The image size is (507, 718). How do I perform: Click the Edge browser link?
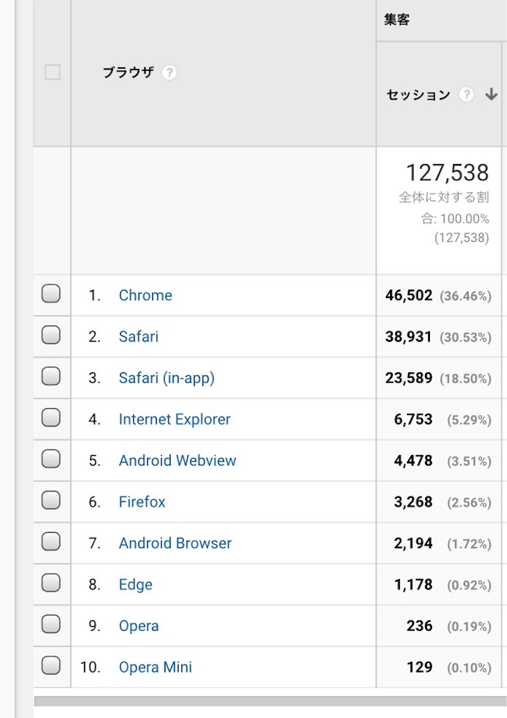(x=135, y=585)
